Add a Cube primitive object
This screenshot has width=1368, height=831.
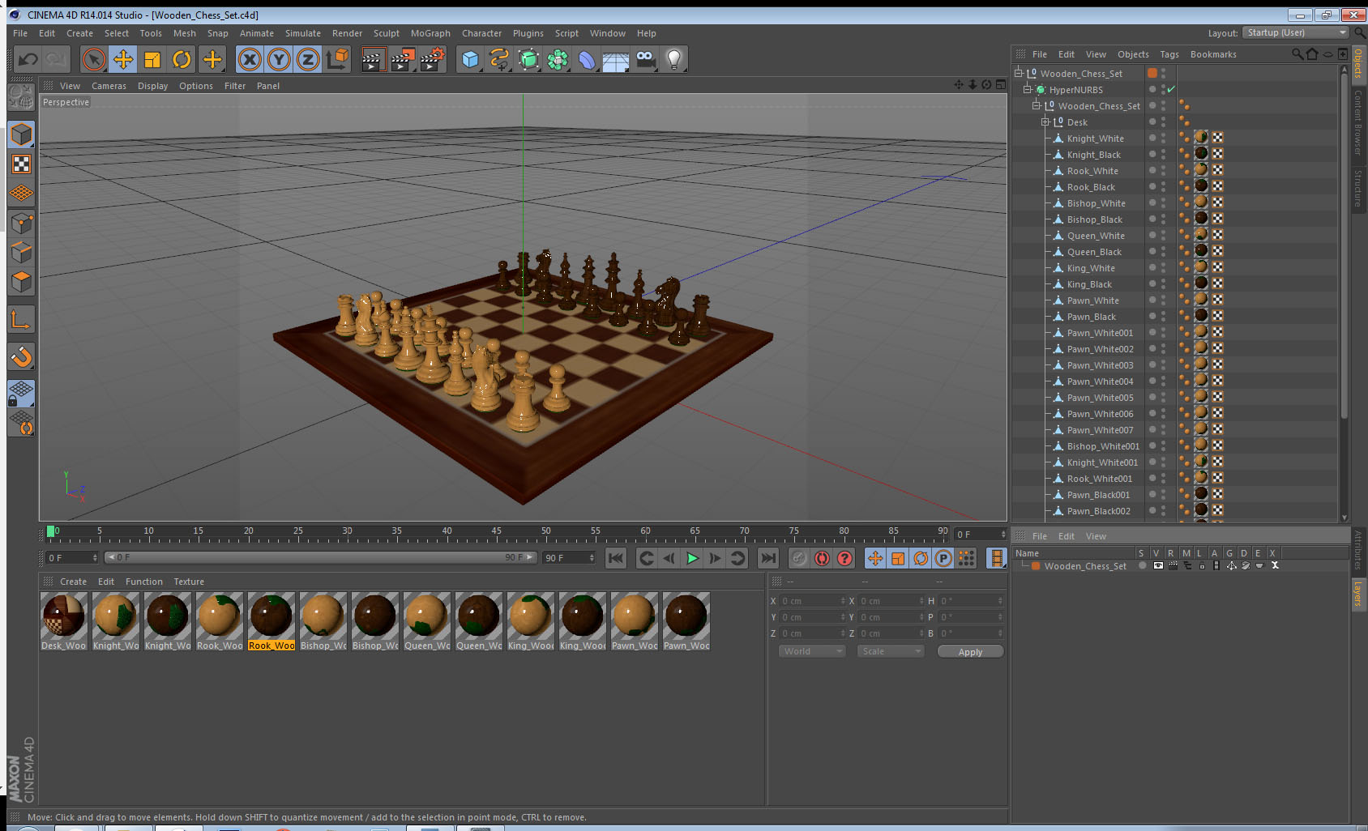470,59
